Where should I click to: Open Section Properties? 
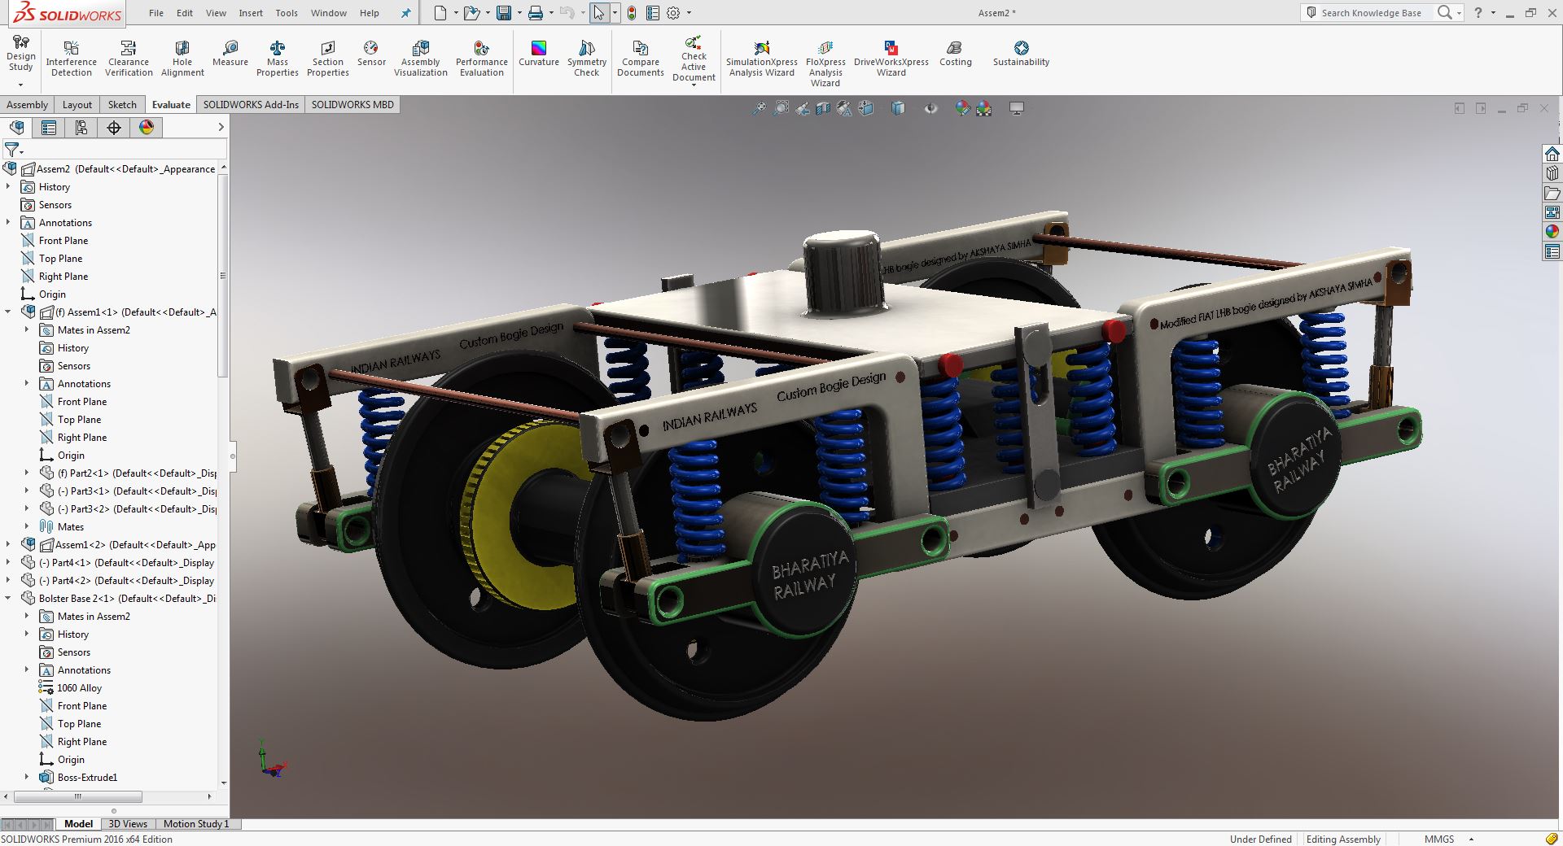[x=328, y=59]
